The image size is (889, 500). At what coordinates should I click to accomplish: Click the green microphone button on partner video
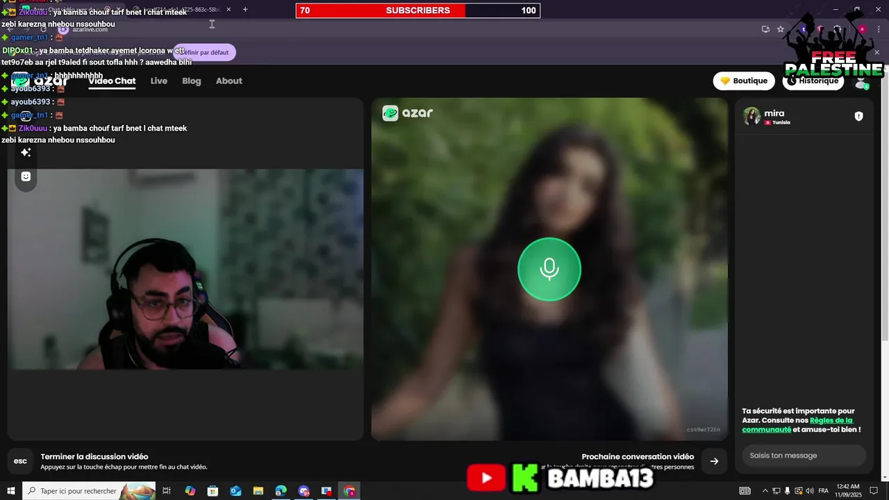[x=549, y=269]
